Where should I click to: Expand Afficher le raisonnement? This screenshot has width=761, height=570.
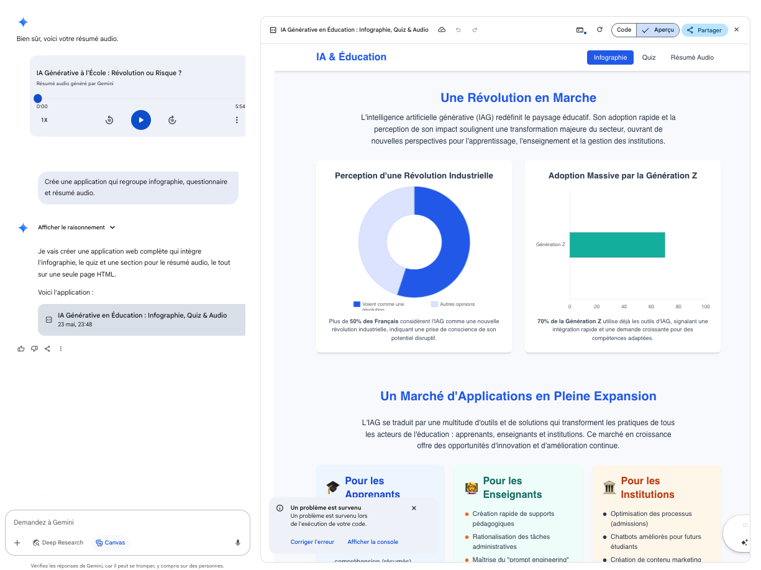76,228
